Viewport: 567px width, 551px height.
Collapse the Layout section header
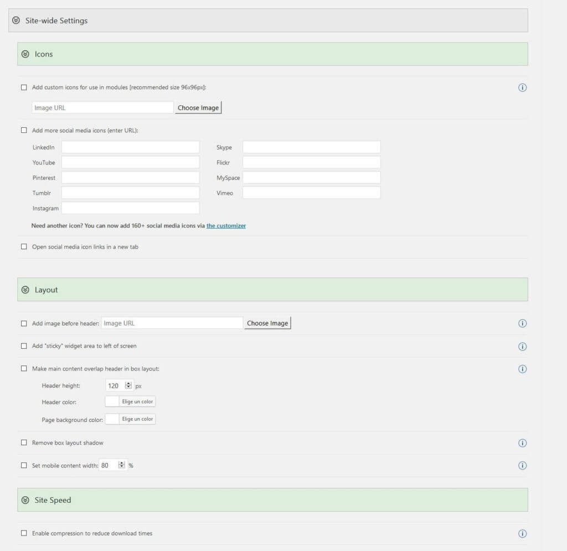coord(25,290)
